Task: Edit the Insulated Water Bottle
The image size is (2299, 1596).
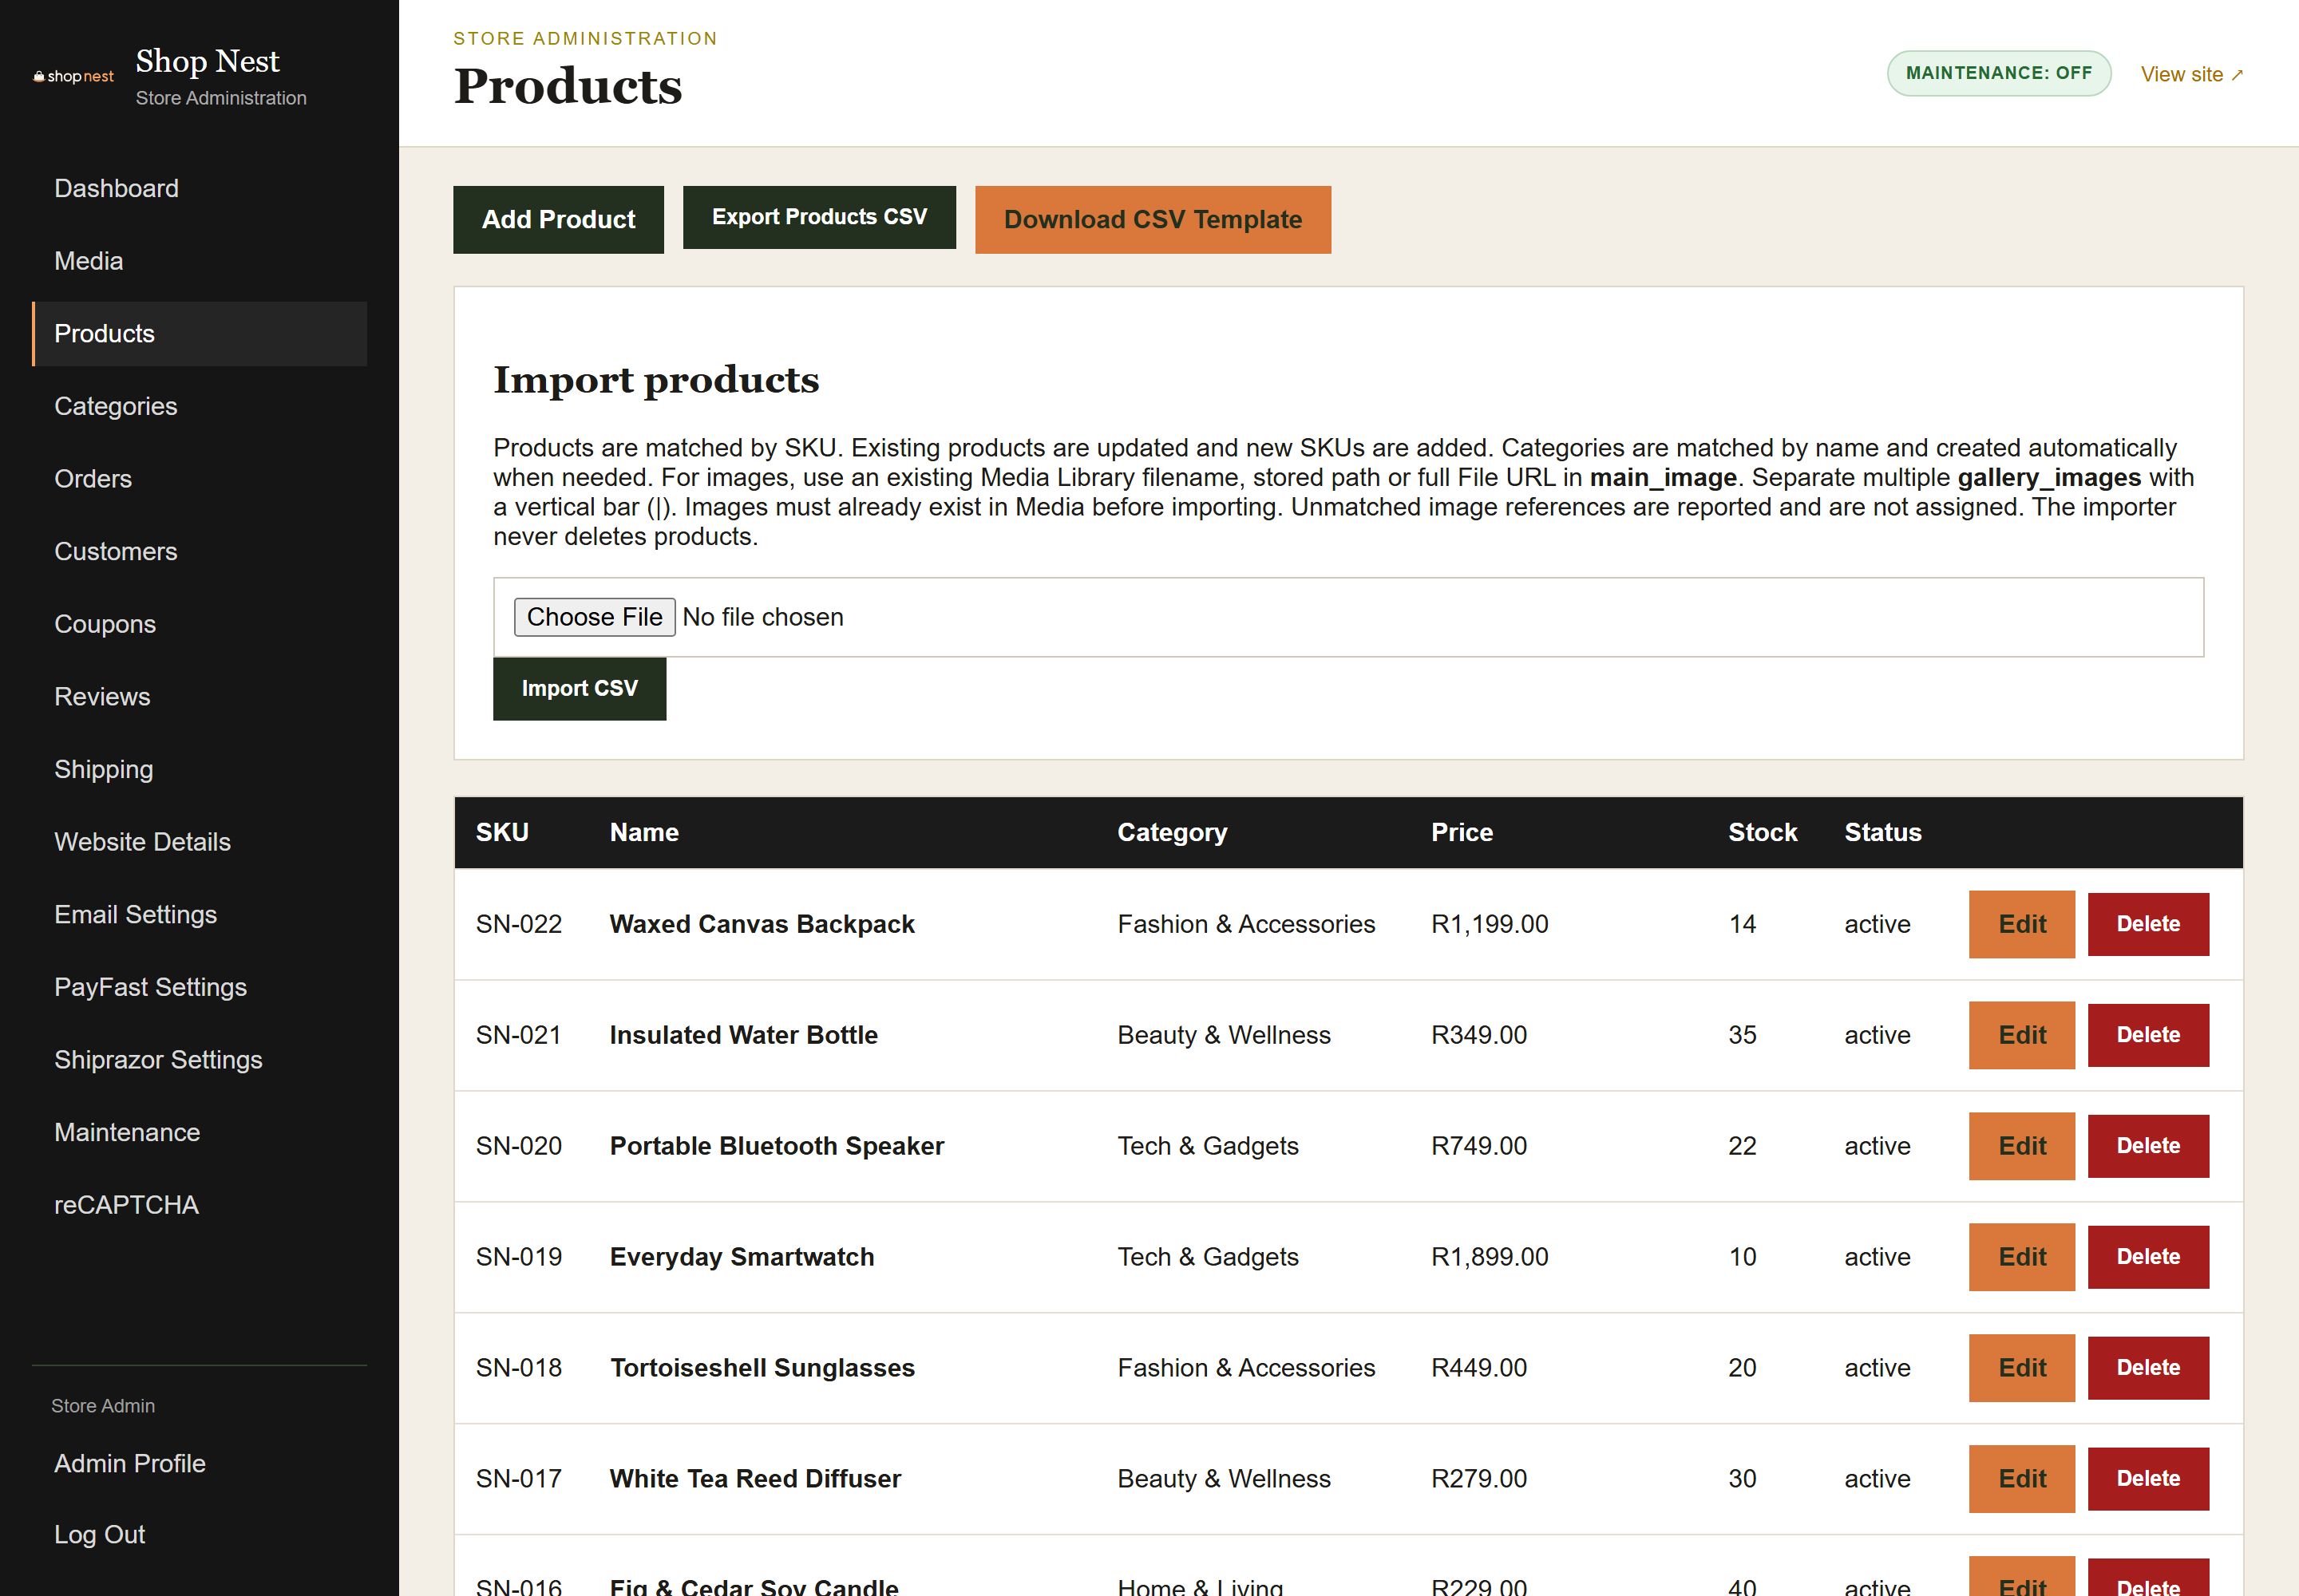Action: (2022, 1035)
